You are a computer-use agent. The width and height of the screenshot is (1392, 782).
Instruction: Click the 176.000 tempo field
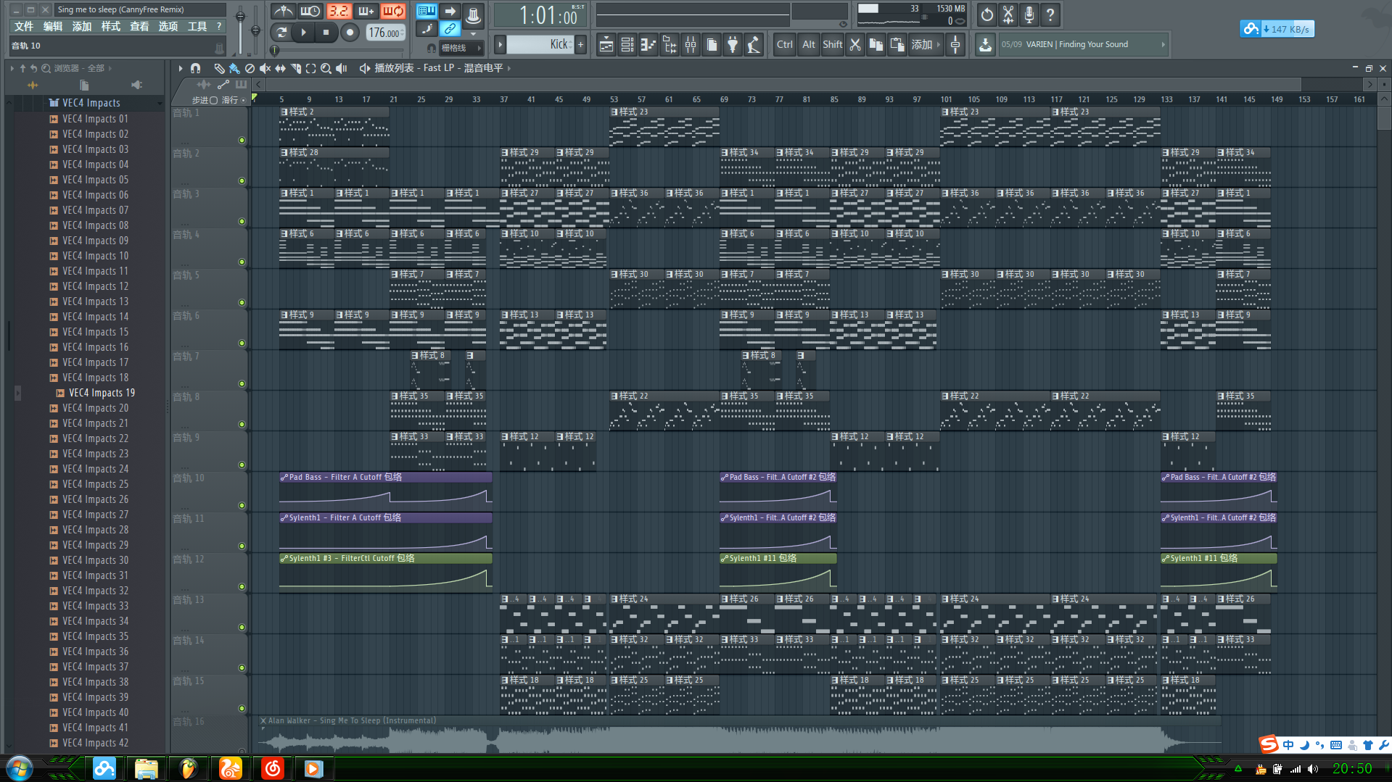point(384,33)
